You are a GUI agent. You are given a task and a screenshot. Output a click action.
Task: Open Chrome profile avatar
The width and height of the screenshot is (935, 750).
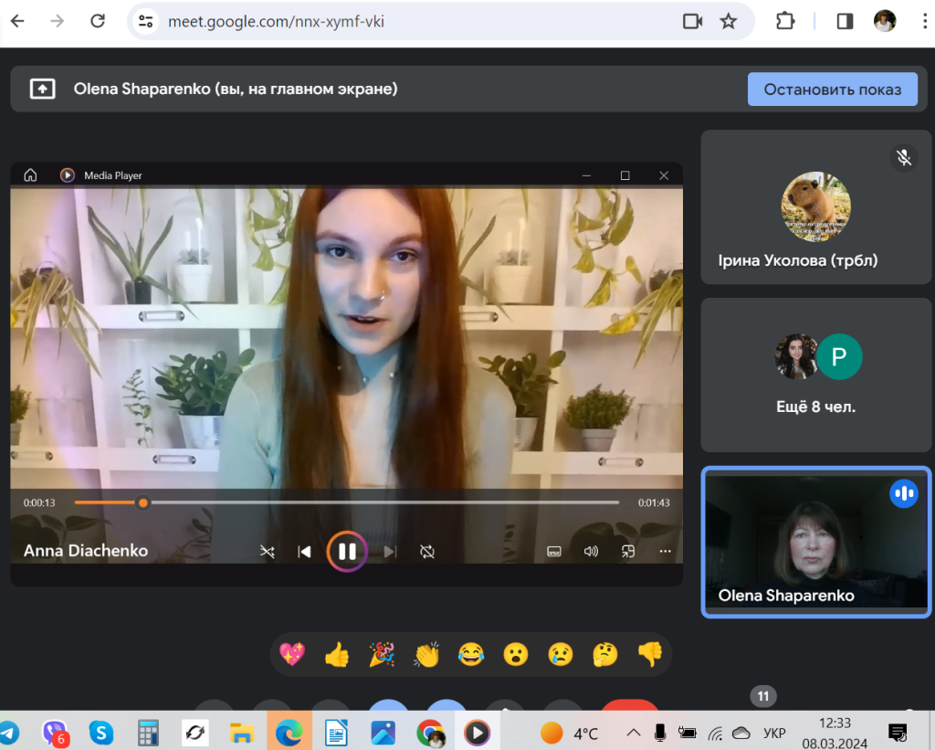pos(885,22)
